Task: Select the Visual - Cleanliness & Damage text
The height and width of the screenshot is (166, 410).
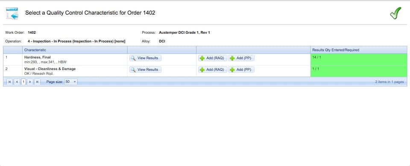Action: 50,69
